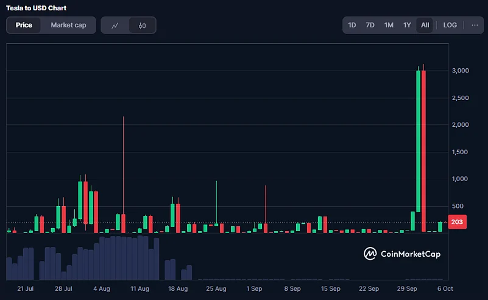Select the All time range
This screenshot has height=300, width=488.
(425, 25)
